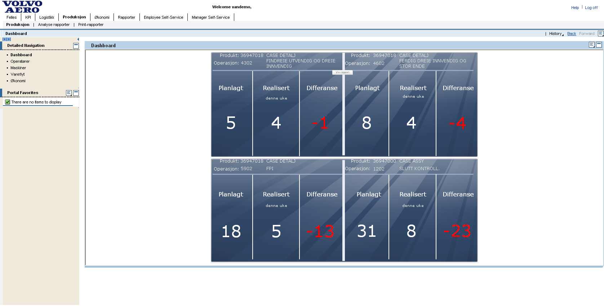Open Manager Self-Service tab
This screenshot has height=306, width=604.
coord(210,17)
